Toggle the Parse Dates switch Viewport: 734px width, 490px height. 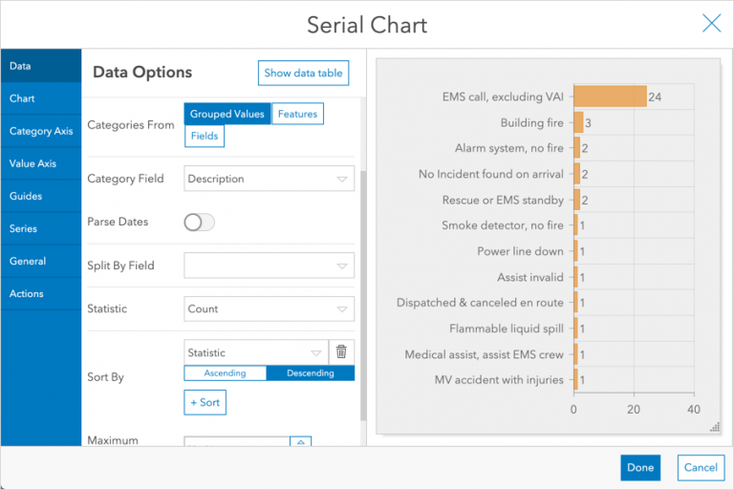(200, 222)
